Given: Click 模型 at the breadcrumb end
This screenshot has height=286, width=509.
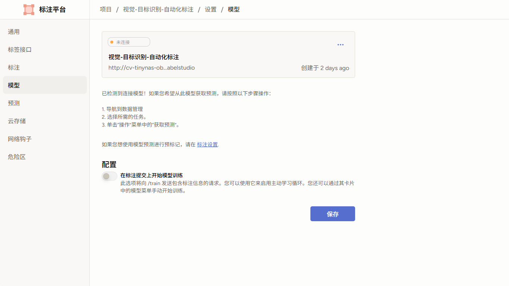Looking at the screenshot, I should point(234,10).
